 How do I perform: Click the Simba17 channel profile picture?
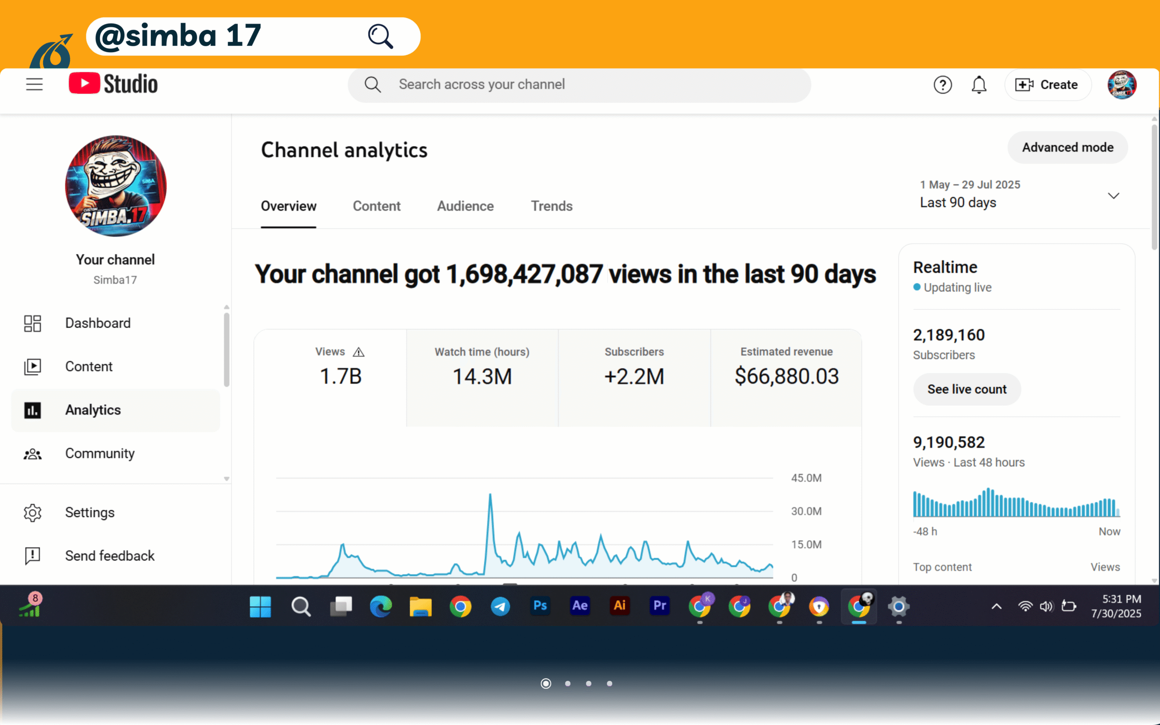pyautogui.click(x=116, y=186)
